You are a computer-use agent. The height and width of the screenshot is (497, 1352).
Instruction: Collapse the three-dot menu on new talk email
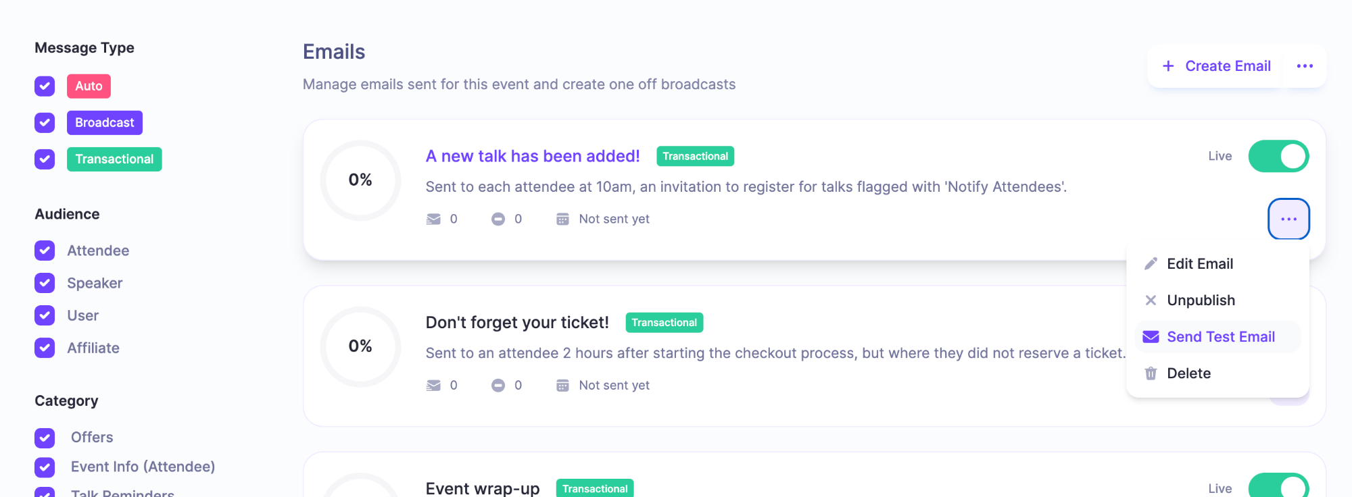click(x=1288, y=219)
